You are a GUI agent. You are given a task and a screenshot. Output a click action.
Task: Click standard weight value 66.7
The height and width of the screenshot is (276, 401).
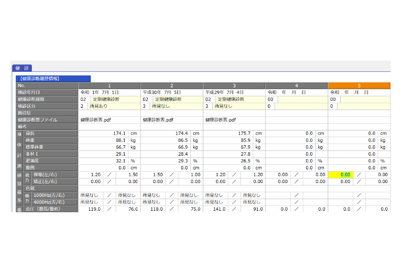(x=103, y=147)
